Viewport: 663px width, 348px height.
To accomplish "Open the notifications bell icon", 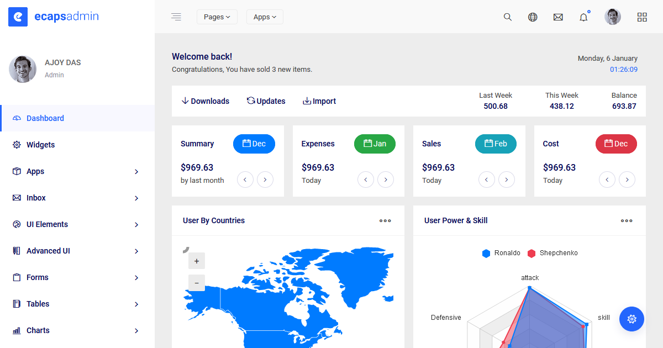I will click(583, 17).
